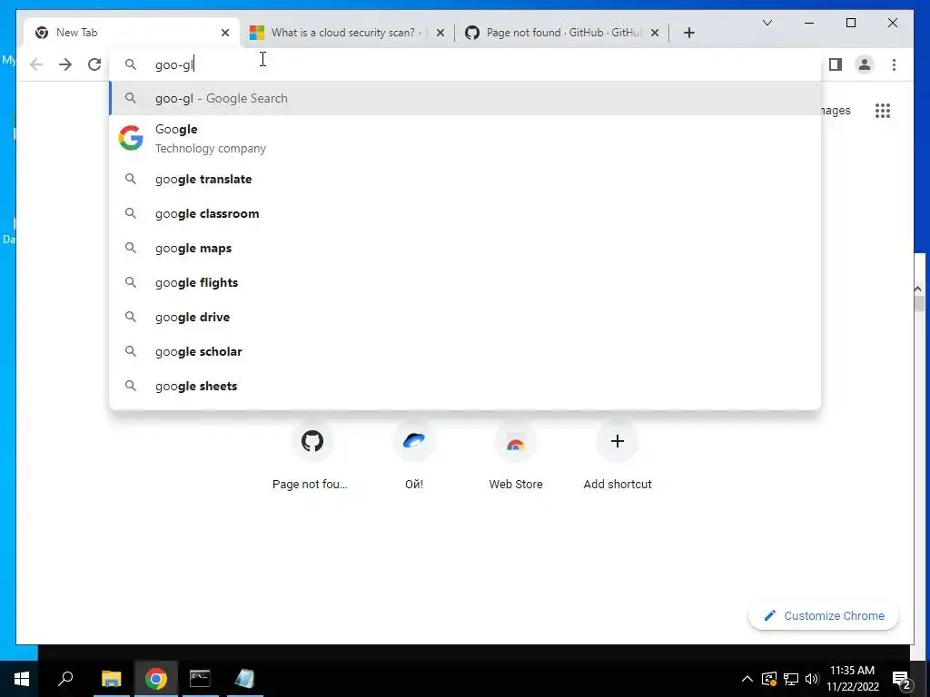Close the cloud security scan tab
Viewport: 930px width, 697px height.
tap(440, 33)
